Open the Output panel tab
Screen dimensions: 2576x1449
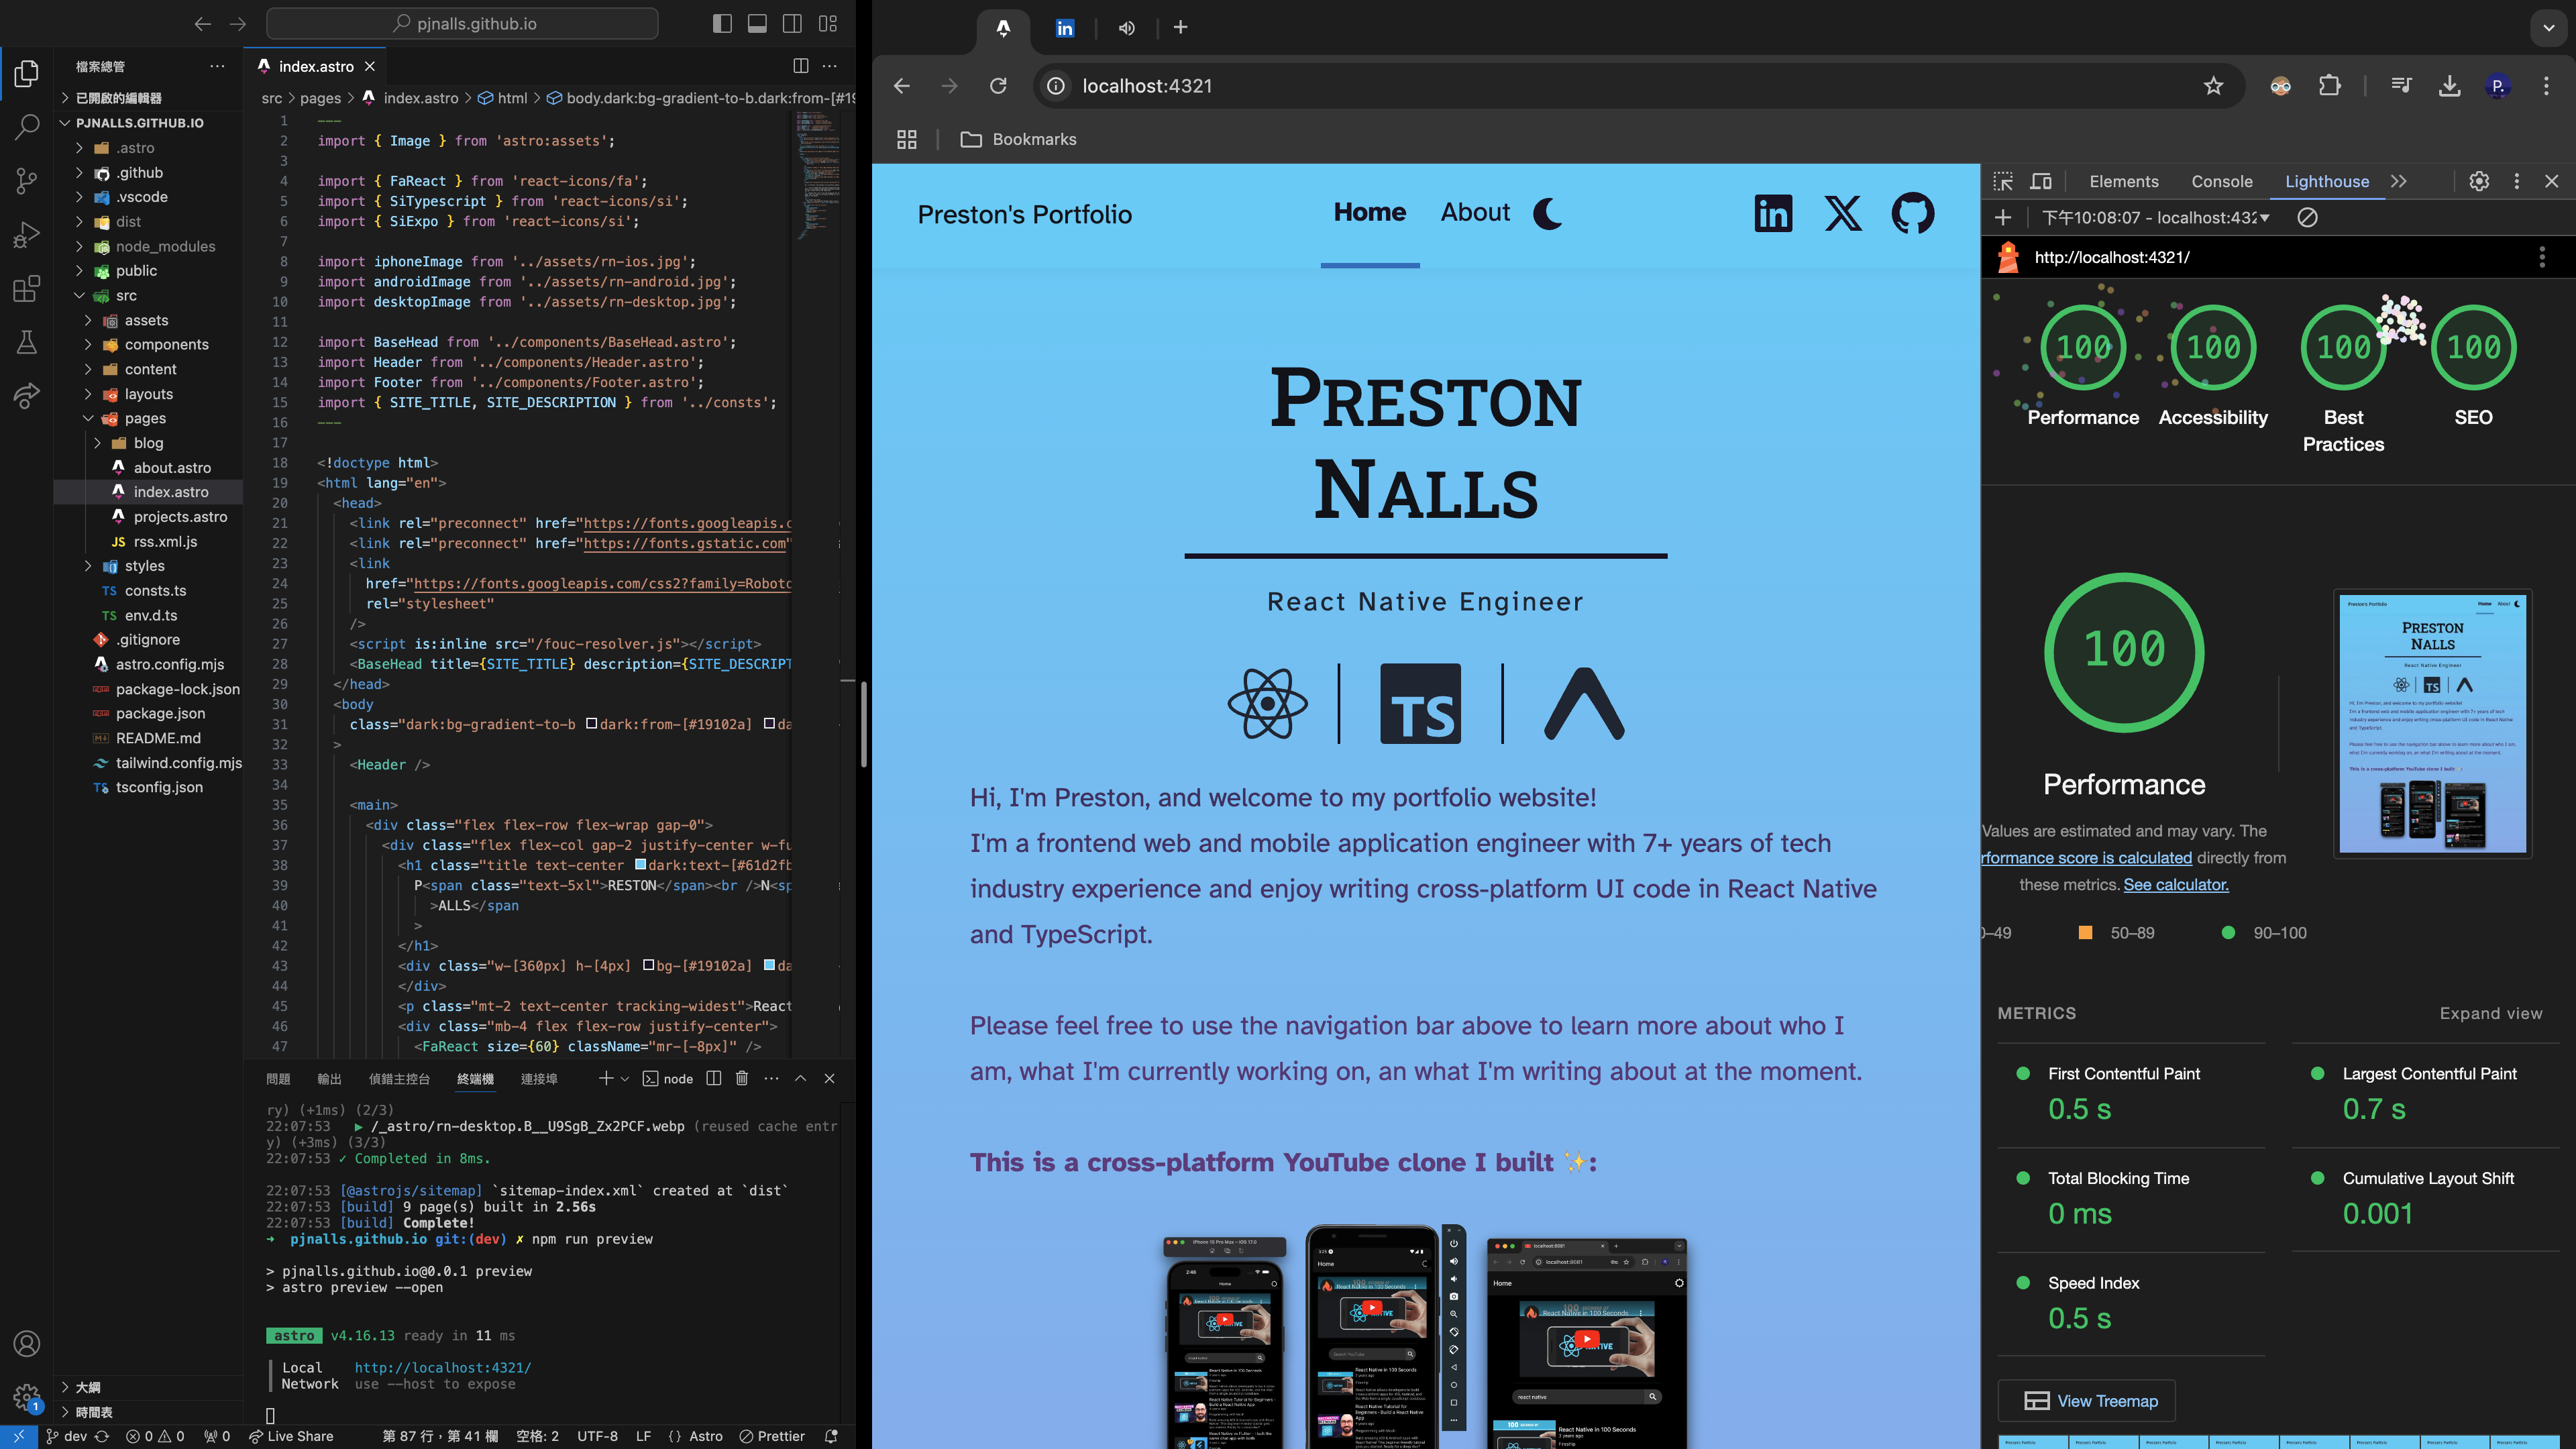pyautogui.click(x=329, y=1078)
